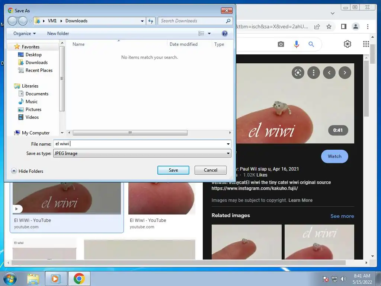The height and width of the screenshot is (286, 381).
Task: Open the Google apps grid
Action: tap(366, 44)
